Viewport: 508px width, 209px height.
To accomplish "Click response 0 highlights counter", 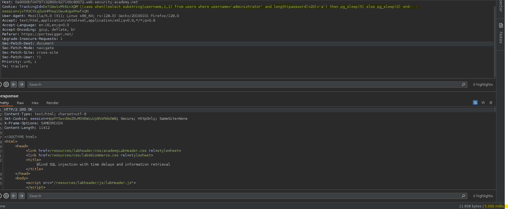I will coord(483,196).
